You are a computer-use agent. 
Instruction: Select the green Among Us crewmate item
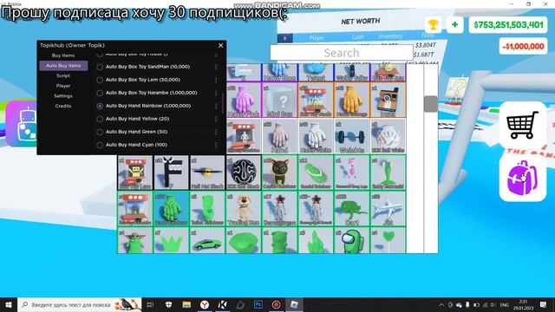(351, 241)
